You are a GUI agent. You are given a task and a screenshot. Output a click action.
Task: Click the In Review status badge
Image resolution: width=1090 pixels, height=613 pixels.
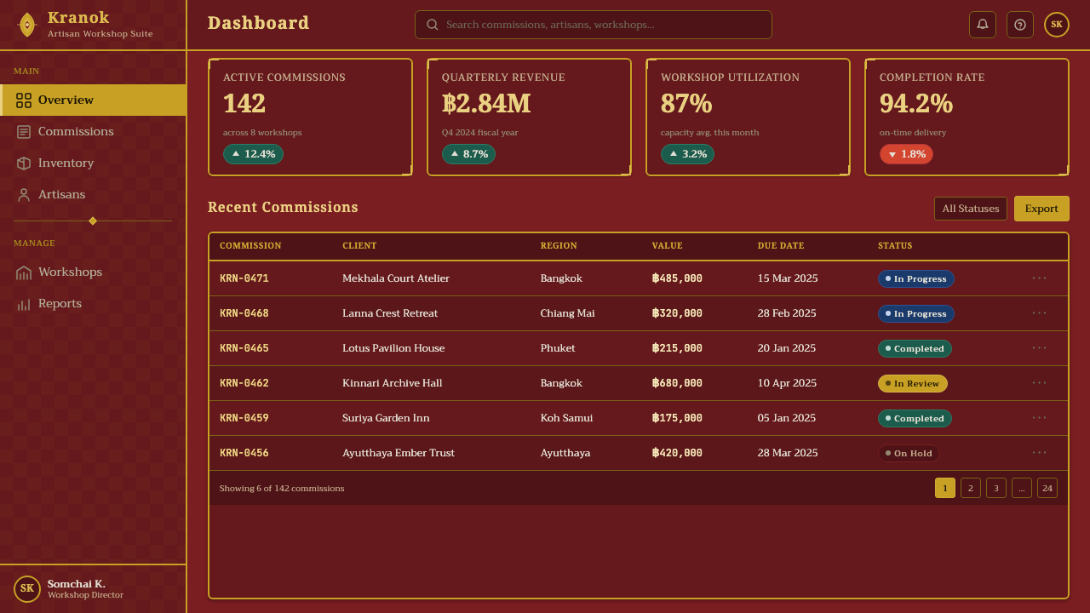(913, 383)
